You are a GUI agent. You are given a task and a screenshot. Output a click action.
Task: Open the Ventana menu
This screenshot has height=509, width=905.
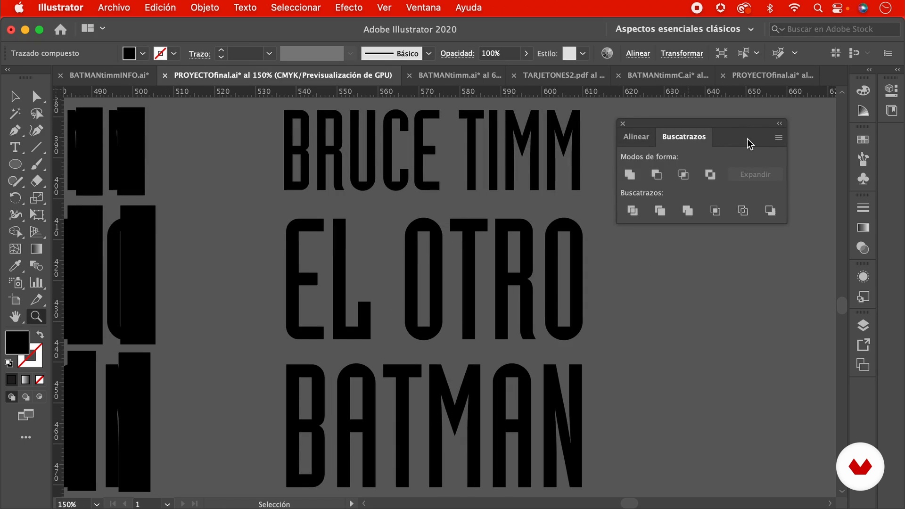[x=423, y=8]
